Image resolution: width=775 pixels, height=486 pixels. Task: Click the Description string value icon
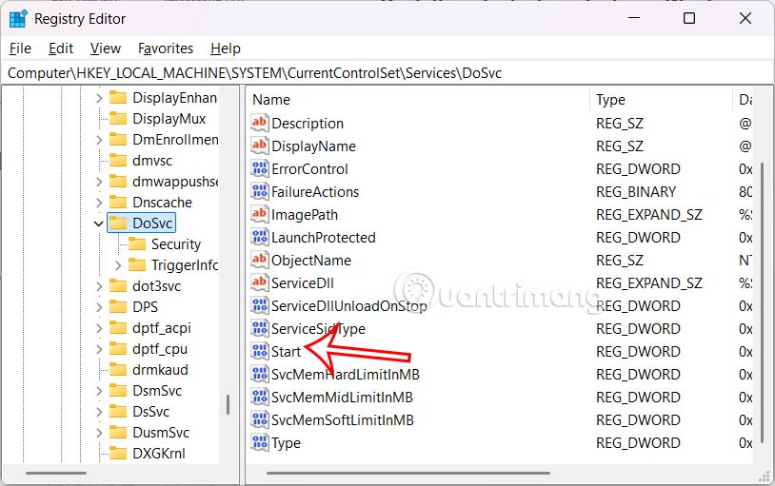coord(260,123)
